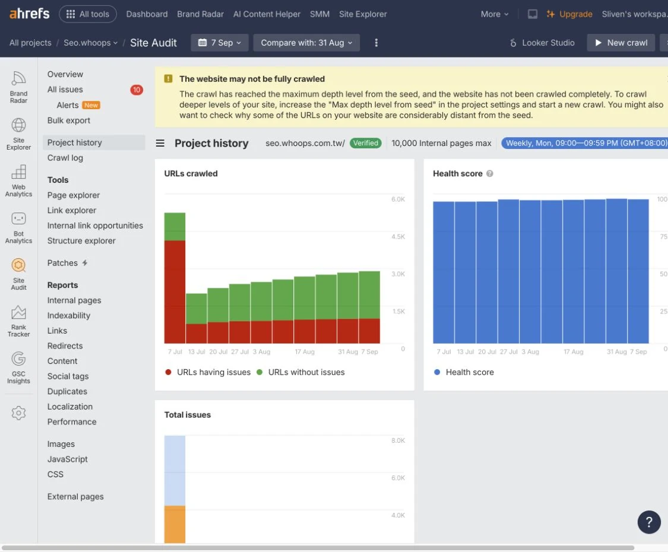Open the Internal pages report
This screenshot has width=668, height=552.
pos(74,300)
